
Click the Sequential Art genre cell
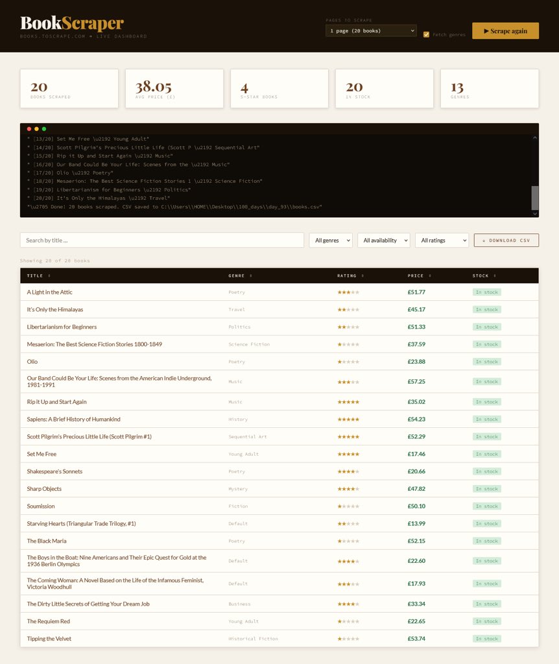pos(248,436)
